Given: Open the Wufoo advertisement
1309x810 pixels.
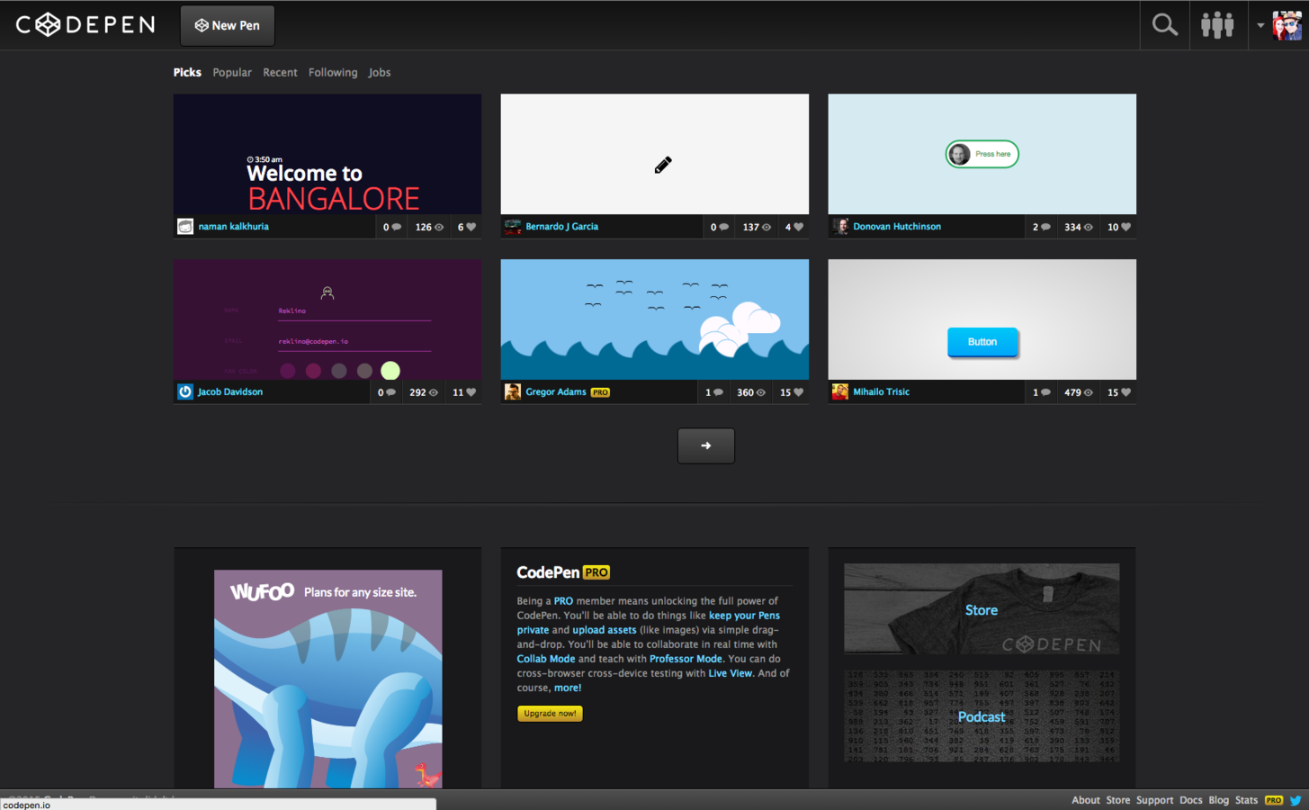Looking at the screenshot, I should tap(328, 679).
